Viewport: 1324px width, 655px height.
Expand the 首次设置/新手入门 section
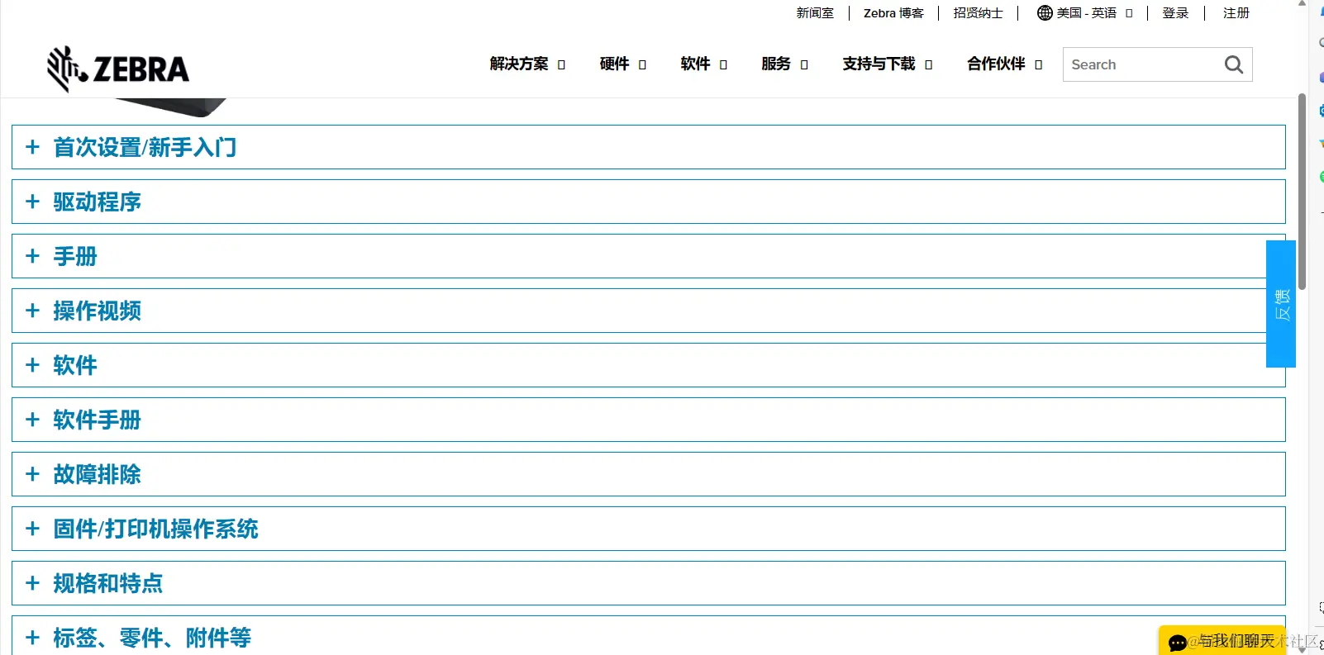tap(649, 147)
